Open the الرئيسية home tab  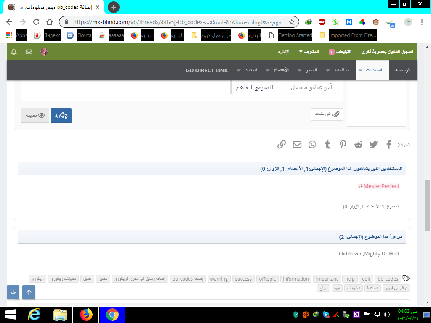(x=402, y=70)
